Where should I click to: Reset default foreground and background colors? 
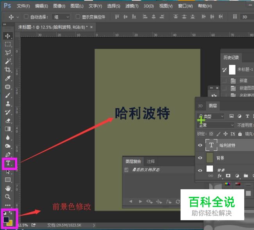click(x=5, y=213)
